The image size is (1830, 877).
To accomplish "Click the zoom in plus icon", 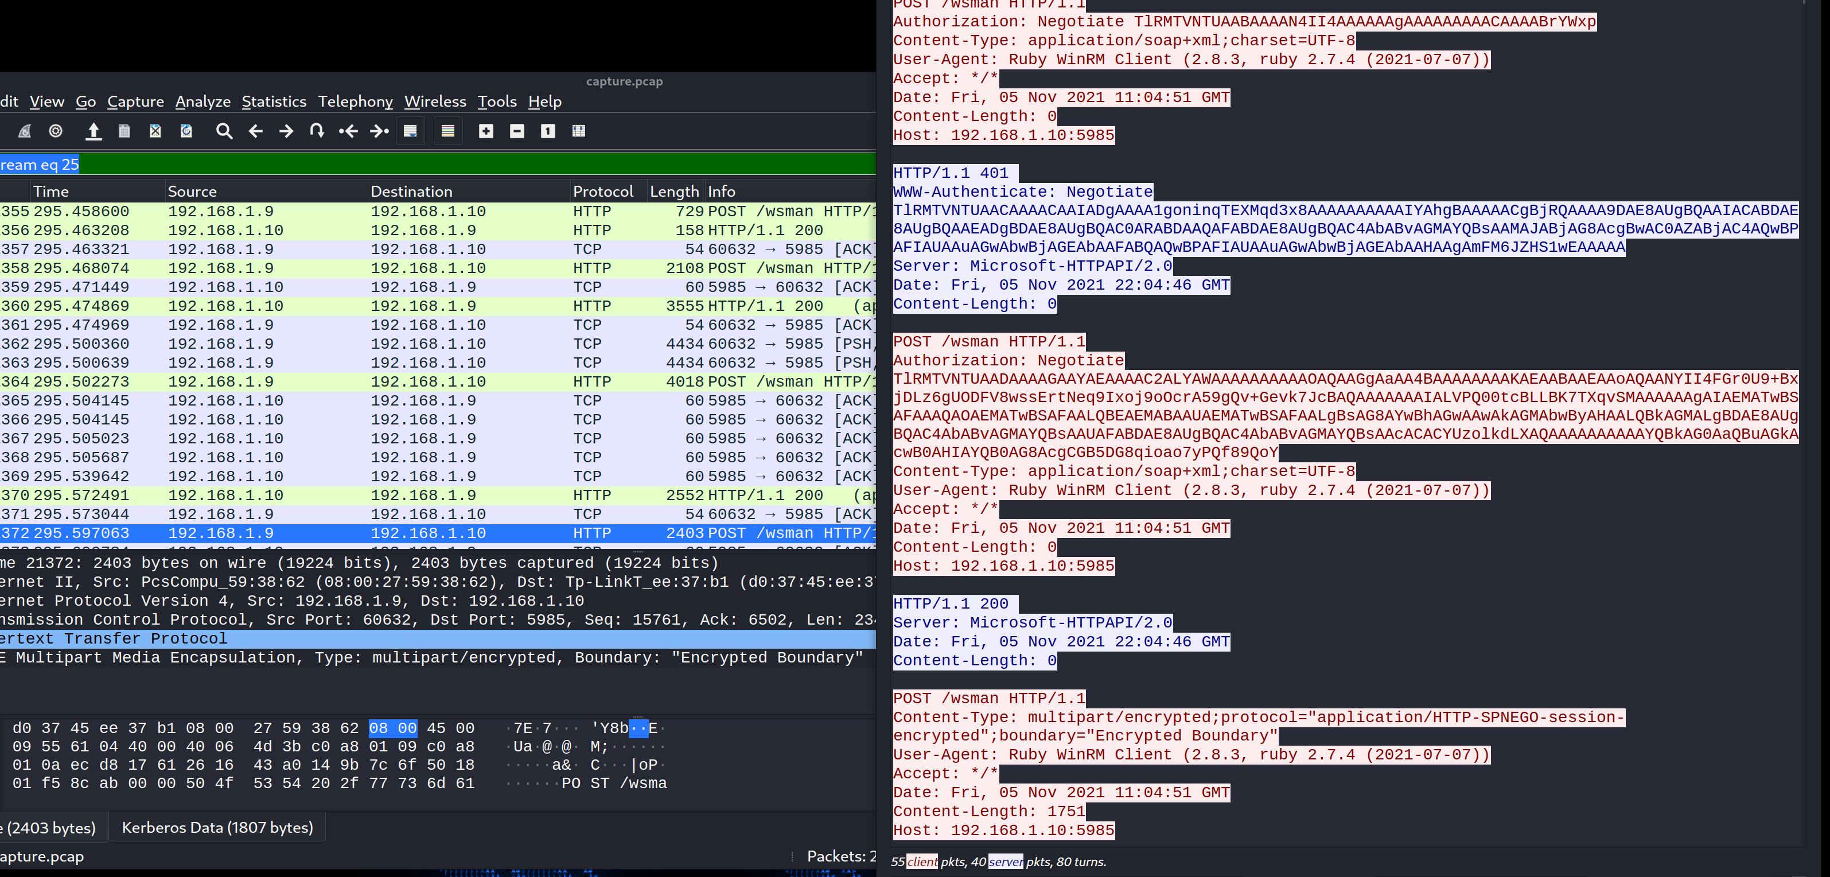I will click(x=486, y=131).
